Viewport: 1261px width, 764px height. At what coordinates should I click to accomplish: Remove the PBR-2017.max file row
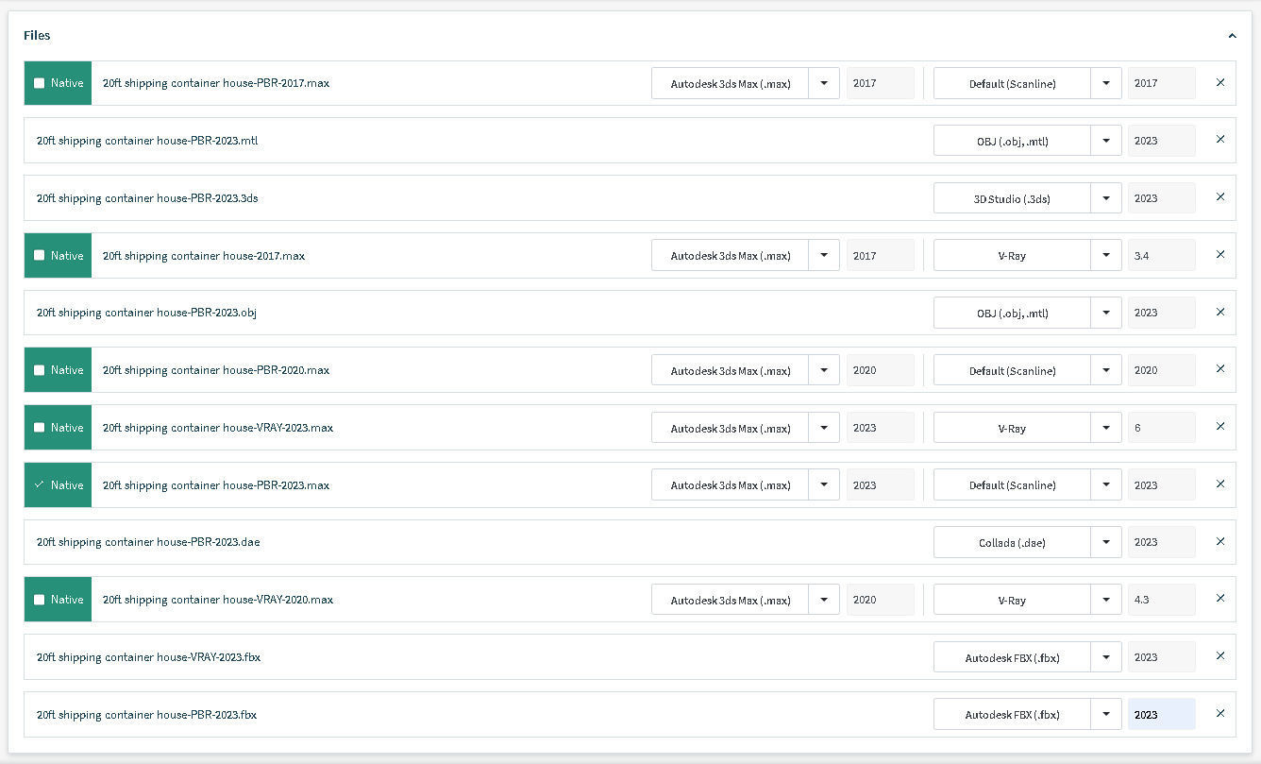1220,83
